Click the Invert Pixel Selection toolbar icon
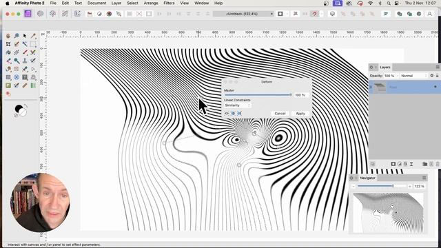Screen dimensions: 441x248 [x=149, y=14]
